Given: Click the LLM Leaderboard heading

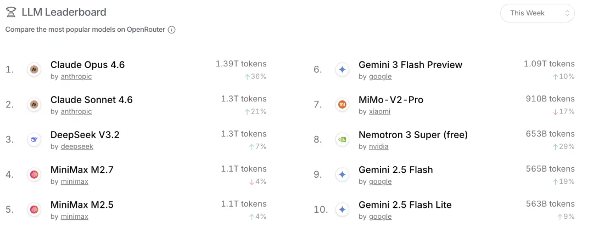Looking at the screenshot, I should click(64, 12).
